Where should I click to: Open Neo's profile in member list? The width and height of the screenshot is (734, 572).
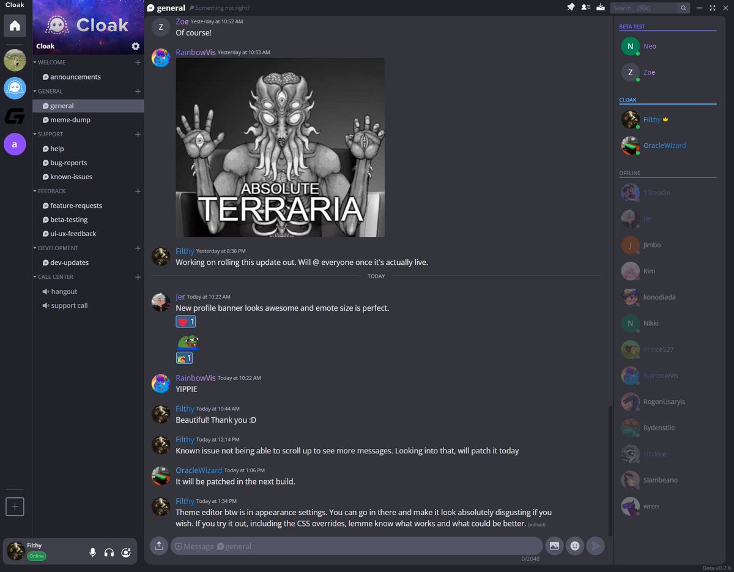point(669,46)
